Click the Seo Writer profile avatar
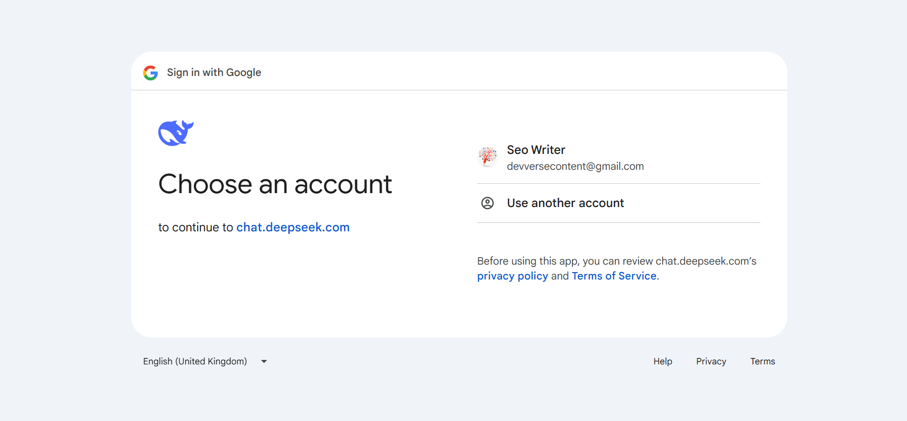907x421 pixels. (x=488, y=156)
